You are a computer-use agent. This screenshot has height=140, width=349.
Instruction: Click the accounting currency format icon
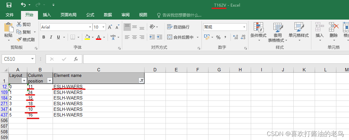(x=207, y=37)
